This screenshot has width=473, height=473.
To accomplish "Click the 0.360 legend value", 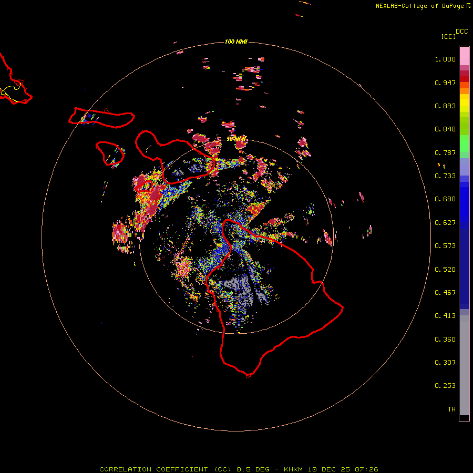I will pos(445,340).
